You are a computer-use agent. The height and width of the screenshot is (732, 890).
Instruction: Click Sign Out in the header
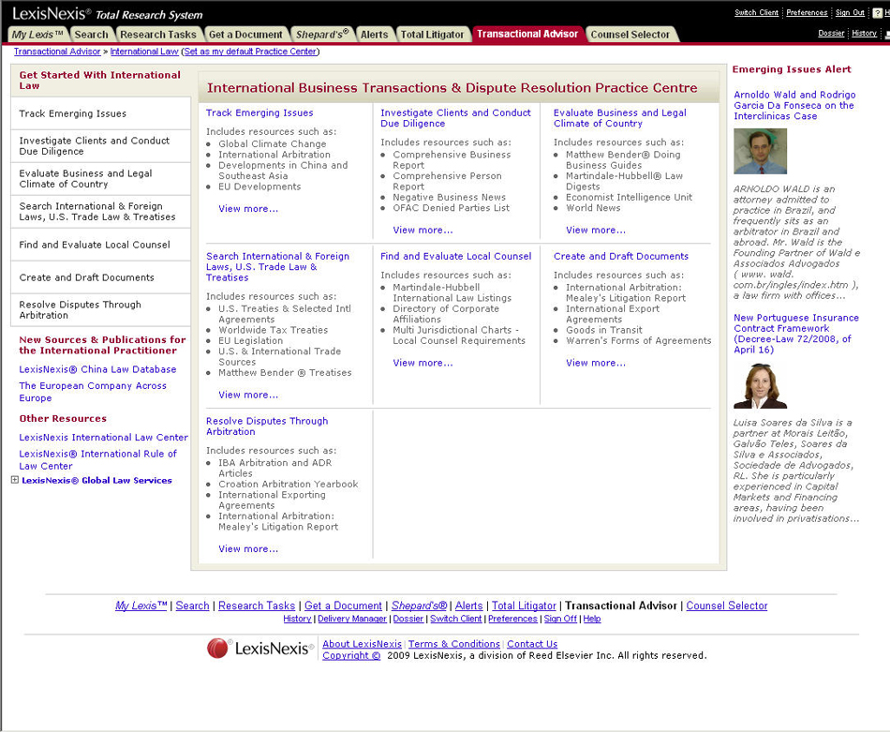tap(850, 12)
